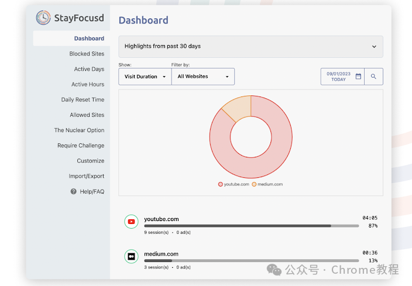
Task: Click the medium.com site name
Action: click(x=161, y=254)
